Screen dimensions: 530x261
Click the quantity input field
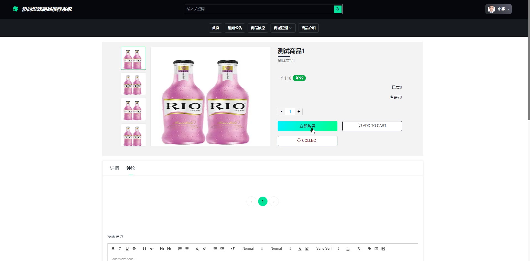(290, 111)
